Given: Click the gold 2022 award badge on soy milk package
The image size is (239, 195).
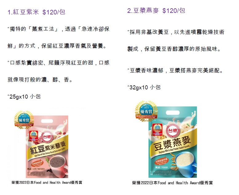Looking at the screenshot, I should pos(146,111).
